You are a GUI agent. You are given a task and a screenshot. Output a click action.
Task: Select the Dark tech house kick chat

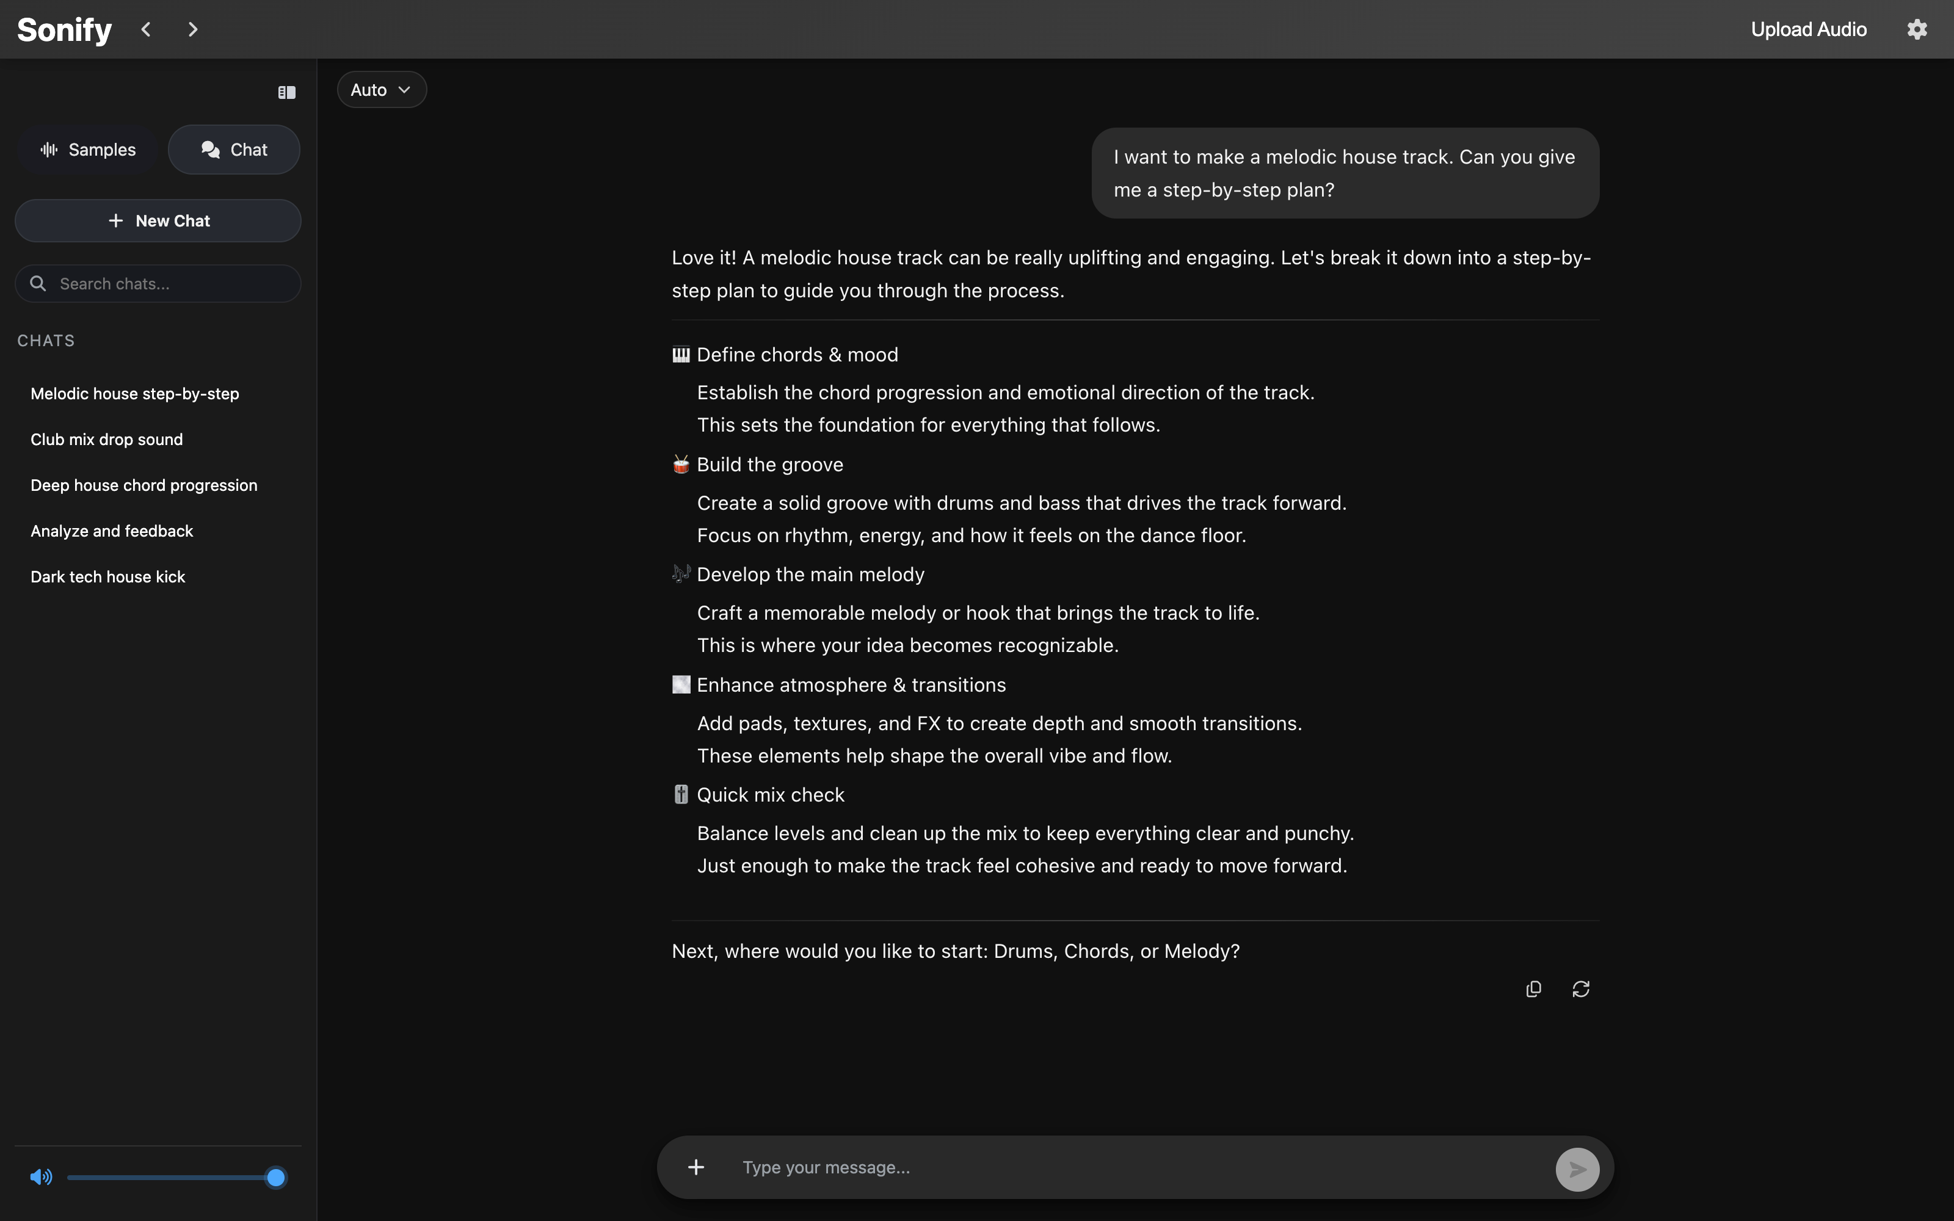pyautogui.click(x=108, y=576)
